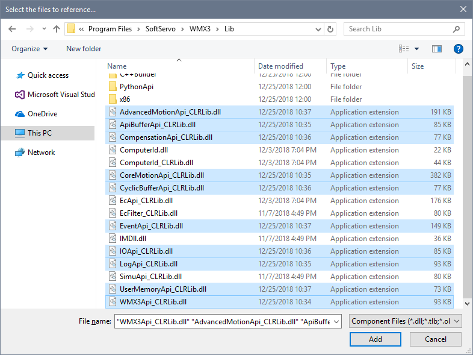Click the CoreMotionApi_CLRLib.dll file icon
Screen dimensions: 473x355
pos(113,175)
